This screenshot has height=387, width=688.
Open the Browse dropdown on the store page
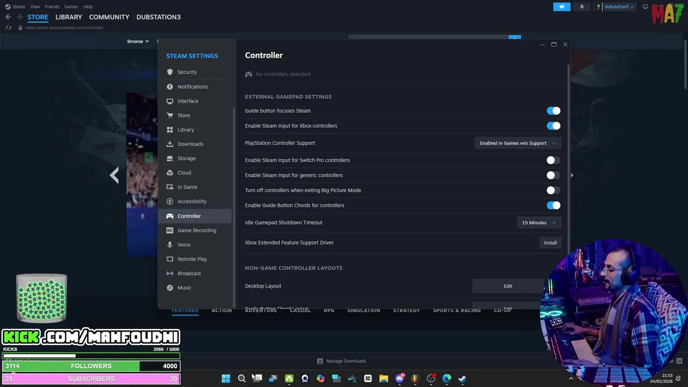(138, 41)
